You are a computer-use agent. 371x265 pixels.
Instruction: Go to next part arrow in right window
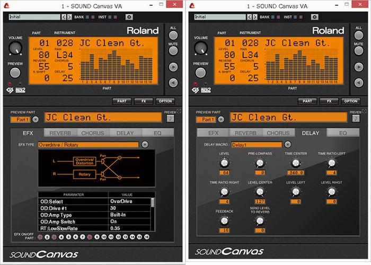[x=359, y=67]
